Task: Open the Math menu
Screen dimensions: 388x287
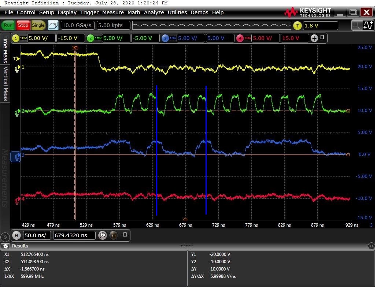Action: (134, 12)
